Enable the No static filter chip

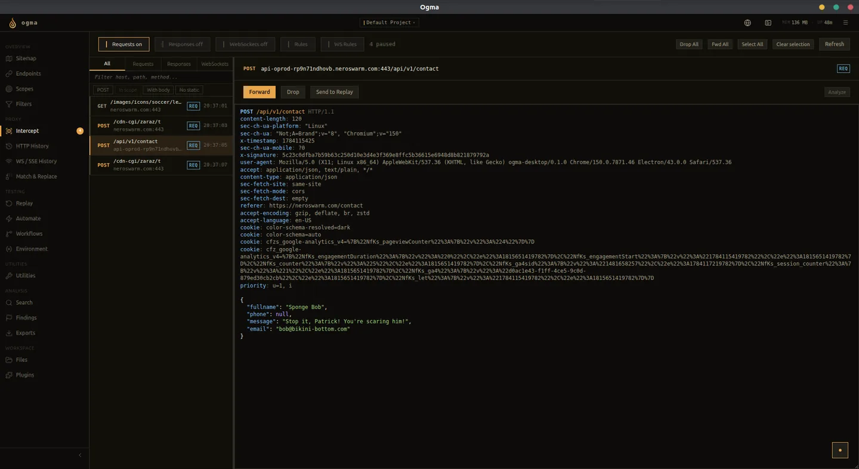tap(189, 90)
